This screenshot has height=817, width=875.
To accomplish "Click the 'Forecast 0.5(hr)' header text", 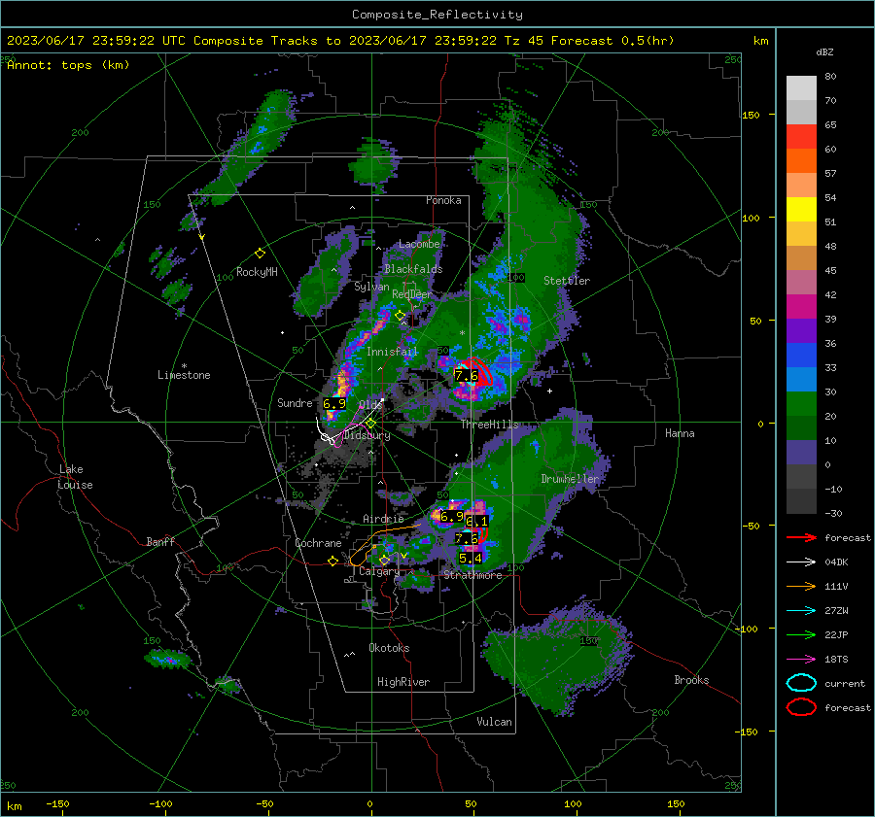I will click(x=612, y=41).
